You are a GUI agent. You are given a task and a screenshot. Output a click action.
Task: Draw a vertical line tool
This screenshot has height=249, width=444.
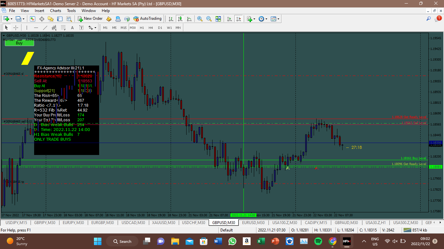(x=27, y=28)
